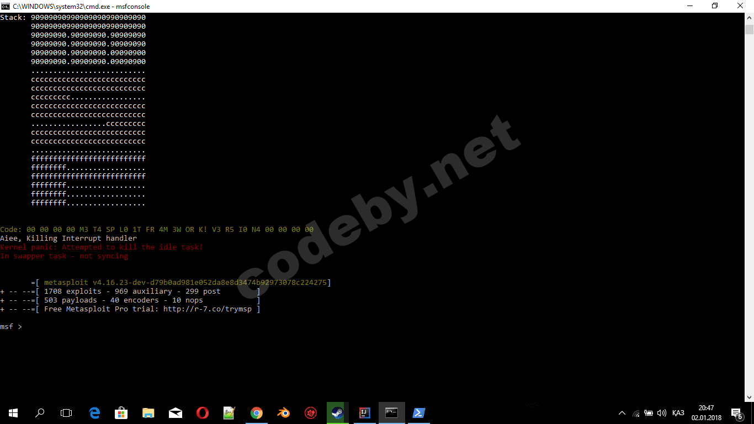Switch to PowerShell on the taskbar
The image size is (754, 424).
pyautogui.click(x=419, y=413)
